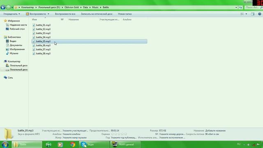The width and height of the screenshot is (263, 148).
Task: Open help with the question mark icon
Action: [260, 14]
